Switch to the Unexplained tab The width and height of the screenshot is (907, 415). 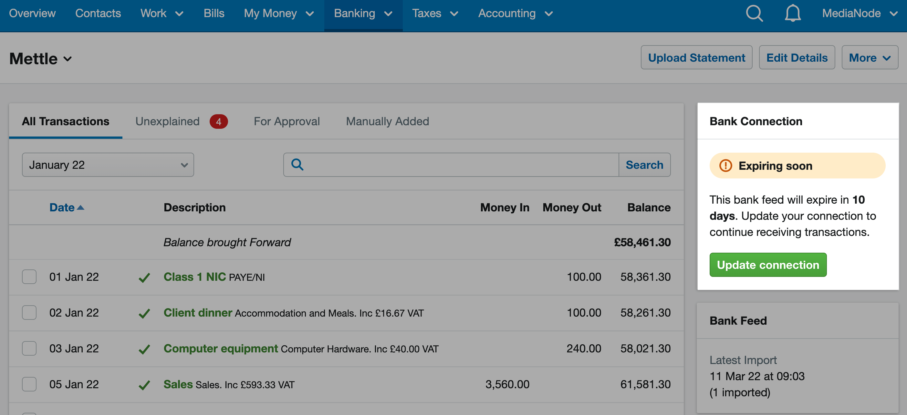tap(167, 121)
